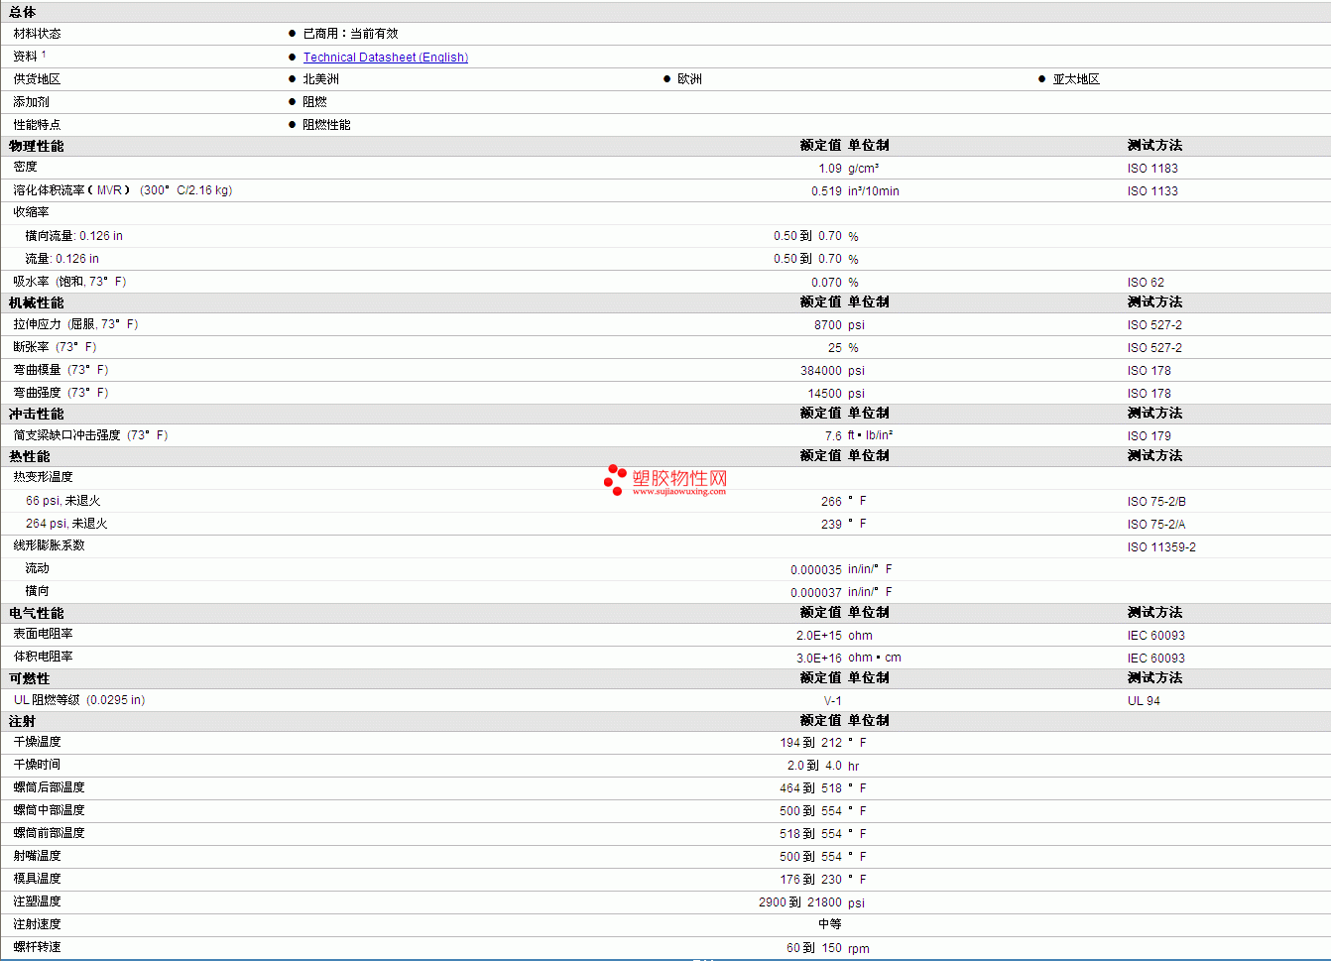Click the expansion coefficient value 0.000037
Image resolution: width=1331 pixels, height=961 pixels.
coord(816,593)
